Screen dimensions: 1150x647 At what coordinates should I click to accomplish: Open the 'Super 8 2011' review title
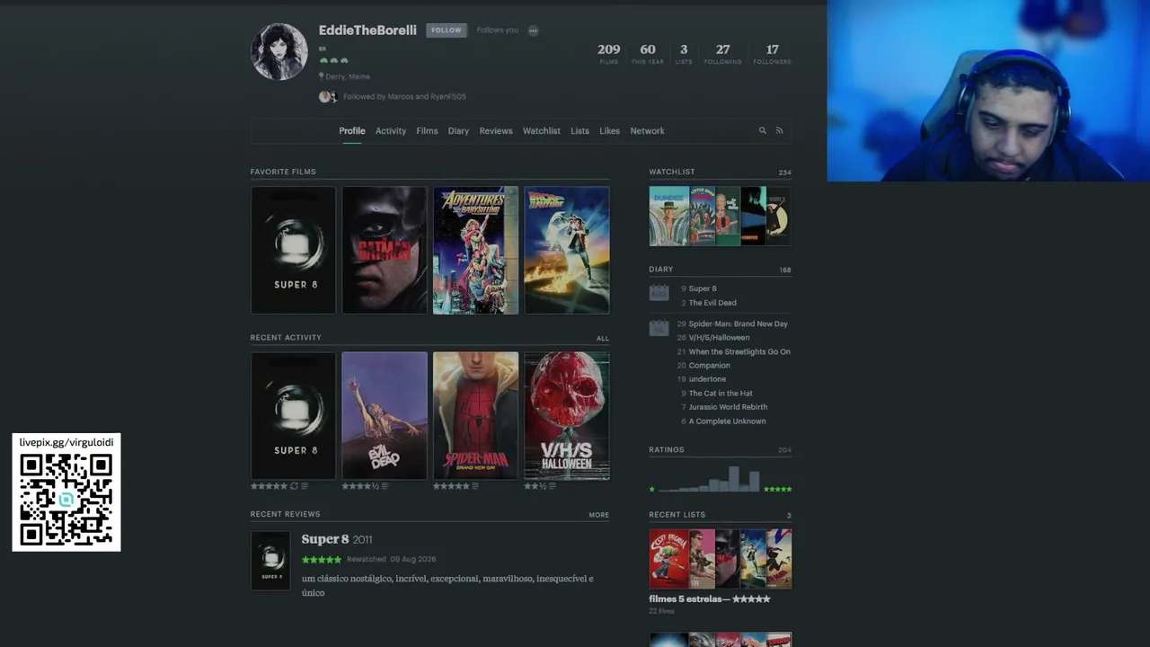(x=337, y=539)
